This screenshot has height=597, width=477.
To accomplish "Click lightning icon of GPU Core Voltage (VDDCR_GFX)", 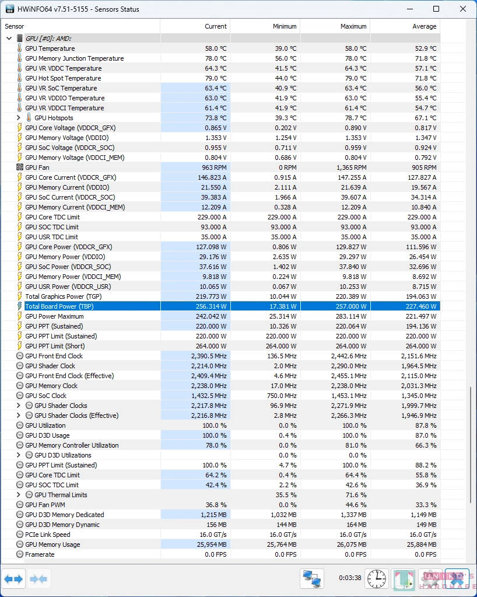I will (x=20, y=128).
